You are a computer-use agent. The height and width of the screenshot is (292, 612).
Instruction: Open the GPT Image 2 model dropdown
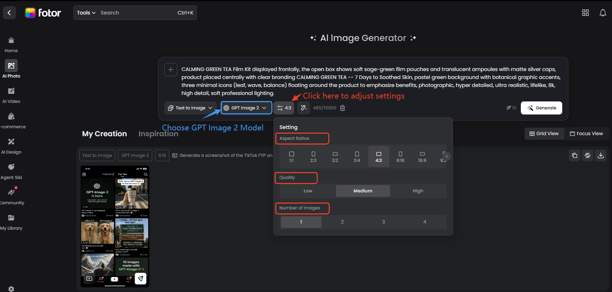pos(246,108)
